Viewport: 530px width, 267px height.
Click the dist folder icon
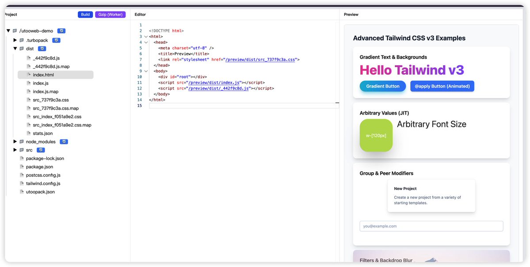click(x=22, y=49)
